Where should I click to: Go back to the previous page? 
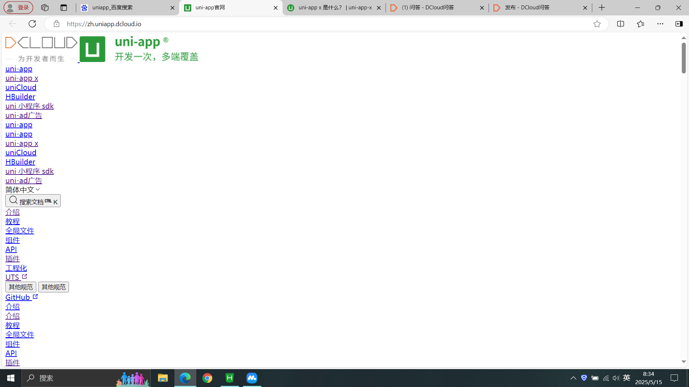click(x=13, y=24)
